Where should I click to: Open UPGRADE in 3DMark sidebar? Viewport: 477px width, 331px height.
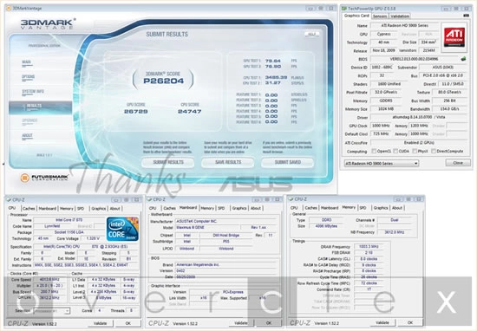(29, 120)
